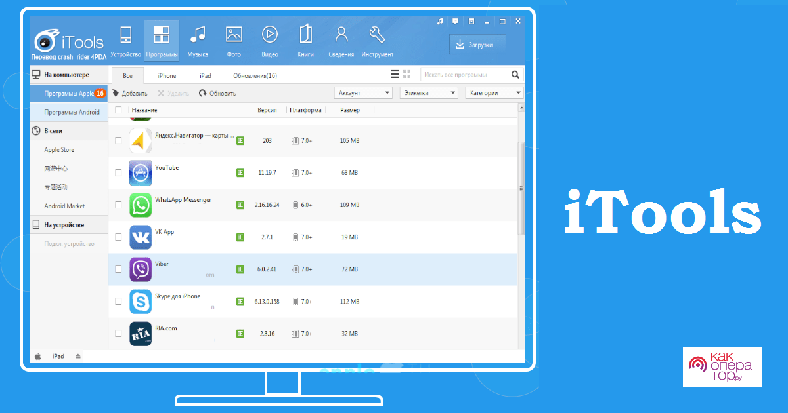Open the Инструмент toolbox icon
The width and height of the screenshot is (788, 413).
point(377,35)
